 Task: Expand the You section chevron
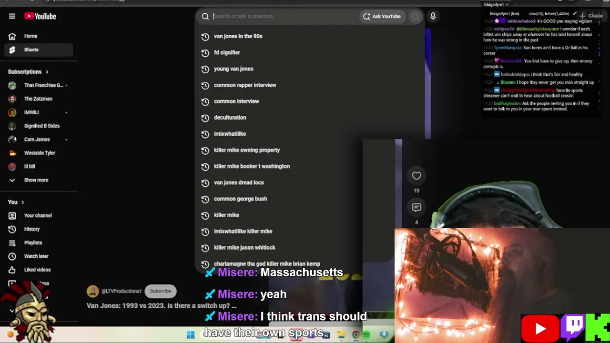tap(22, 202)
